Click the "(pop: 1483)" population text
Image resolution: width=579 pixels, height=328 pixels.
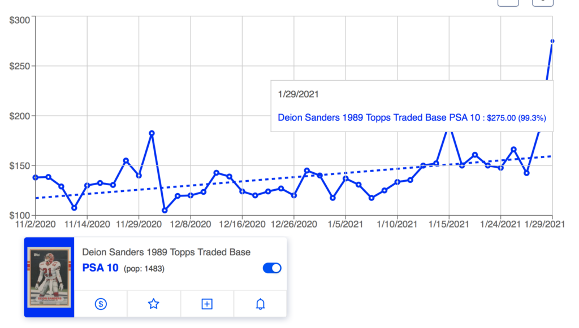pyautogui.click(x=144, y=269)
